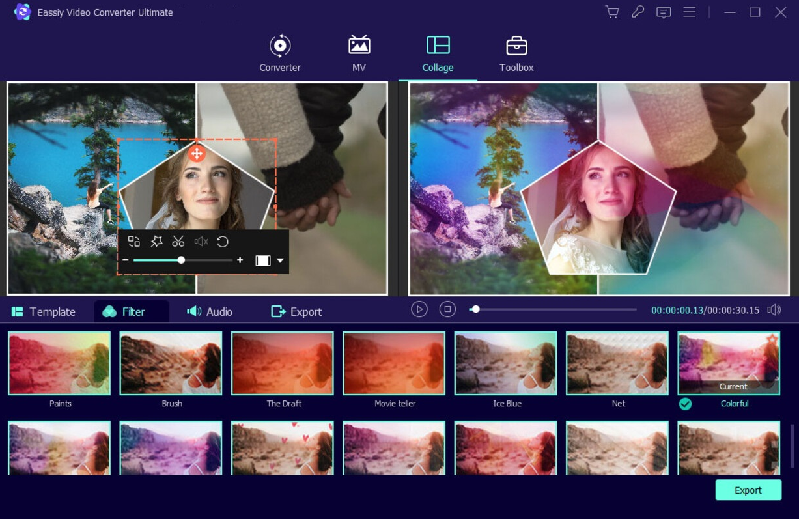Click the key register icon
The height and width of the screenshot is (519, 799).
click(638, 12)
